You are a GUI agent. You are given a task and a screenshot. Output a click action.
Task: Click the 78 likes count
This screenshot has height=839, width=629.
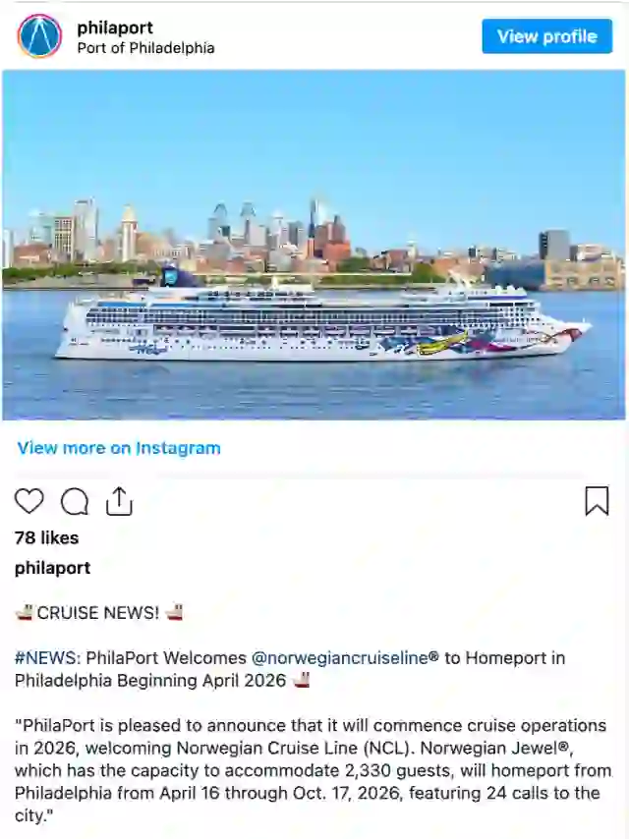coord(46,537)
